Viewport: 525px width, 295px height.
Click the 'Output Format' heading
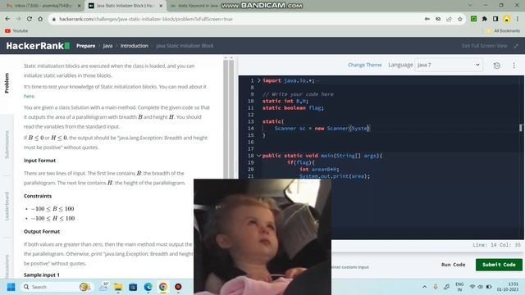point(42,231)
